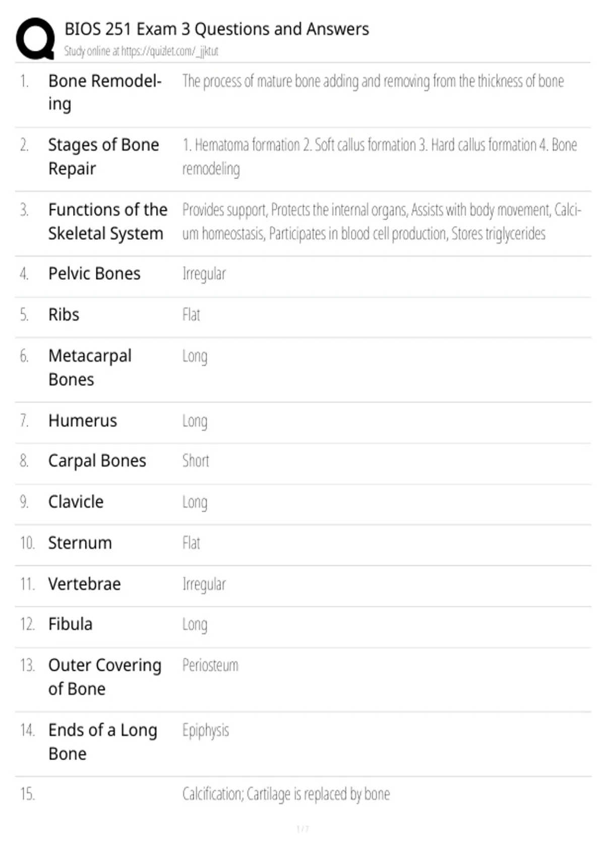
Task: Click the Fibula term
Action: [x=71, y=624]
